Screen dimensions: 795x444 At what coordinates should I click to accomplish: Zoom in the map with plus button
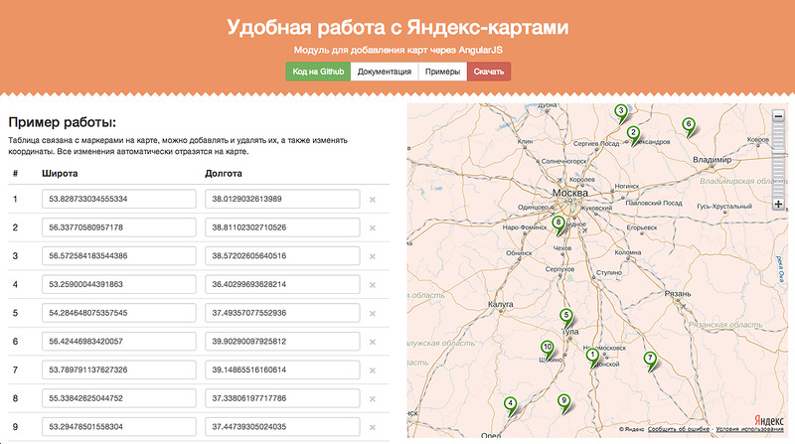pyautogui.click(x=778, y=204)
